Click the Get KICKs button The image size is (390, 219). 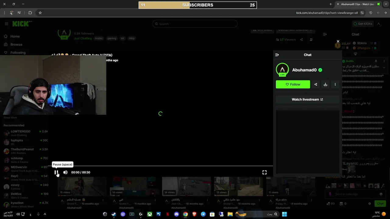tap(363, 24)
